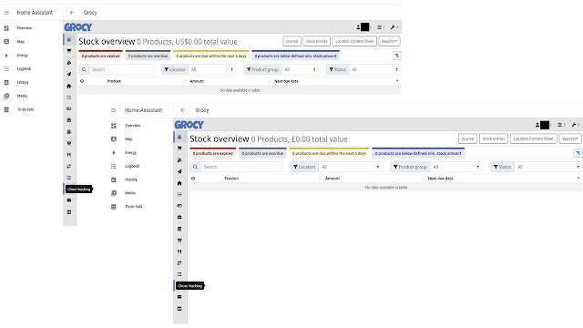Open Stock overview sidebar icon in upper US$ window
This screenshot has width=583, height=328.
tap(69, 39)
